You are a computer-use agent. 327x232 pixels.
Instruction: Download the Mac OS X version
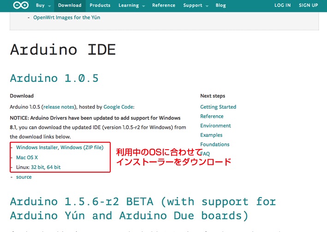pyautogui.click(x=27, y=157)
